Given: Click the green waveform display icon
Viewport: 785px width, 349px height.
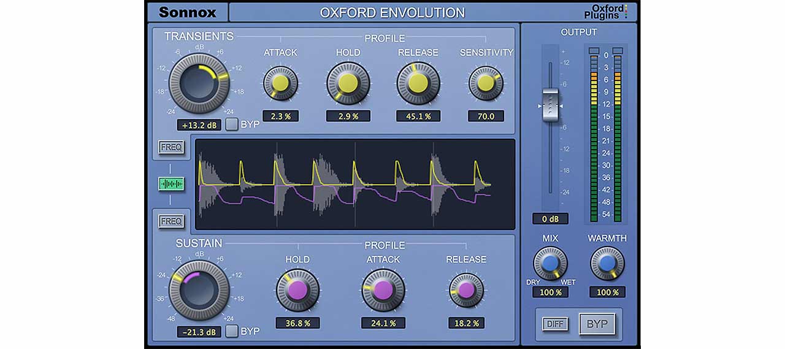Looking at the screenshot, I should pyautogui.click(x=170, y=184).
